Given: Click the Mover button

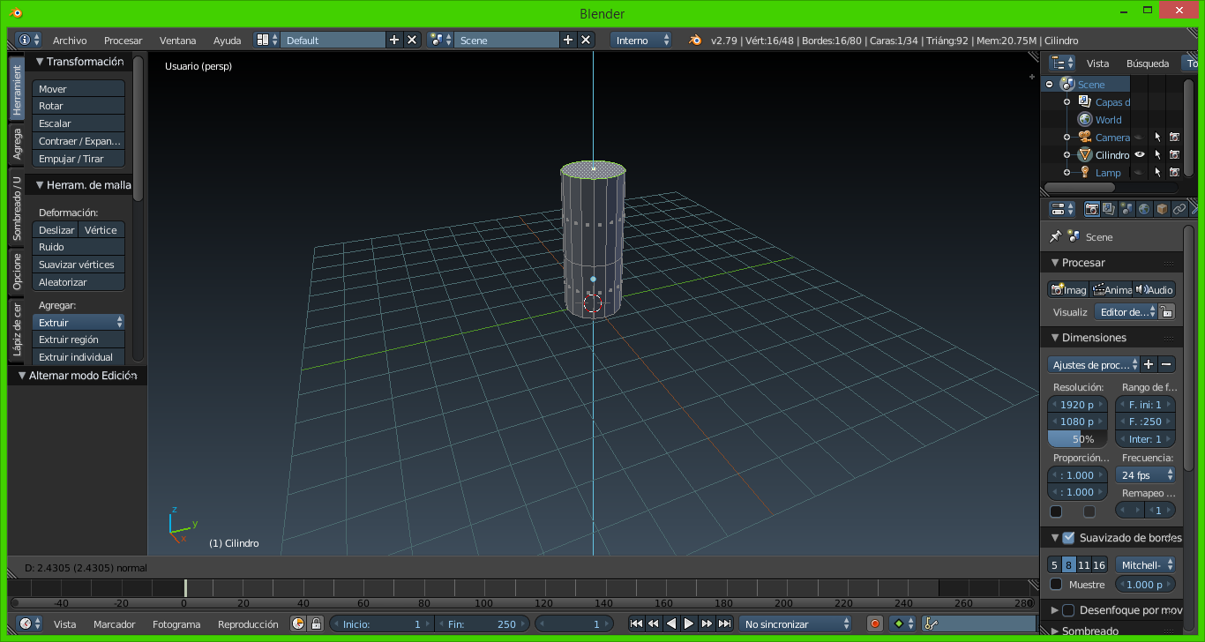Looking at the screenshot, I should click(x=79, y=89).
